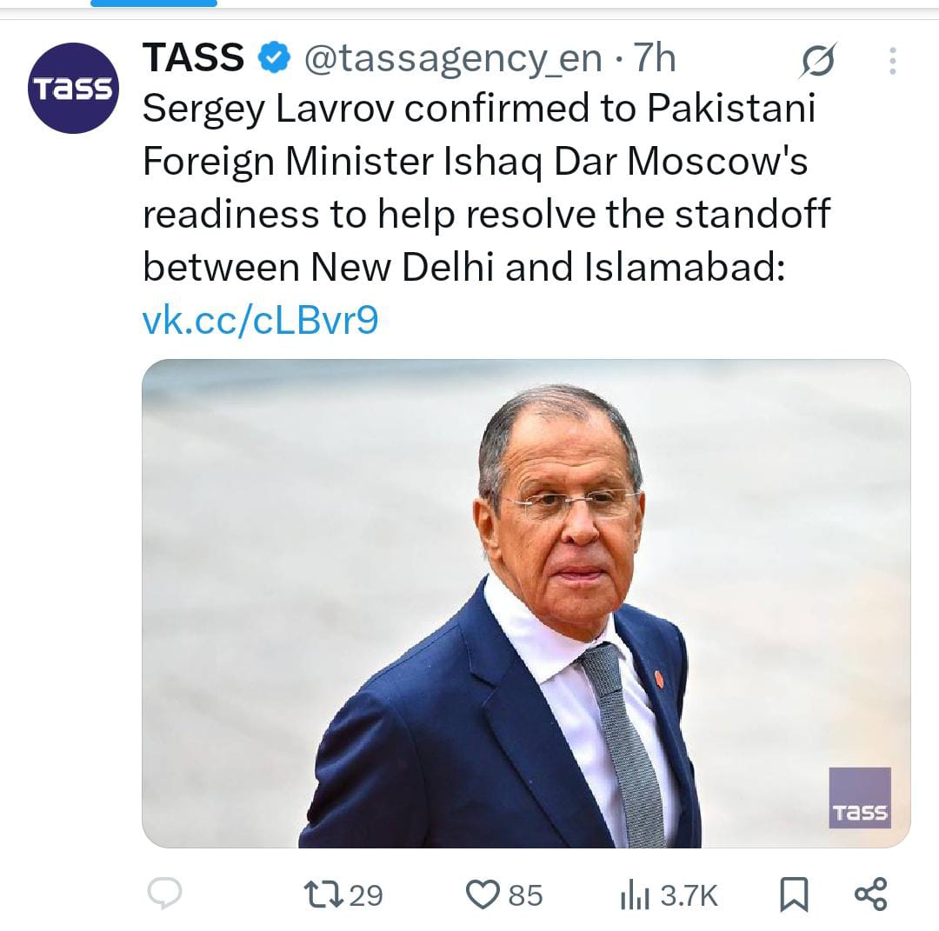Click the 85 likes count
Viewport: 939px width, 931px height.
coord(525,894)
